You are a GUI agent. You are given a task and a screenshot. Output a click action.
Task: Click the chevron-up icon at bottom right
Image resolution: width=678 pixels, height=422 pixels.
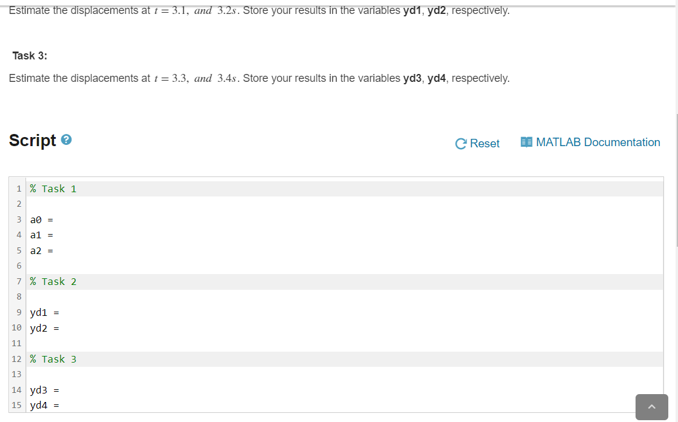tap(652, 407)
